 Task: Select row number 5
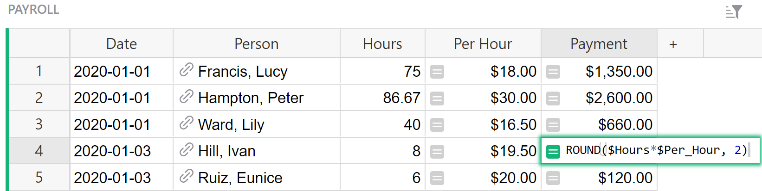(x=39, y=177)
